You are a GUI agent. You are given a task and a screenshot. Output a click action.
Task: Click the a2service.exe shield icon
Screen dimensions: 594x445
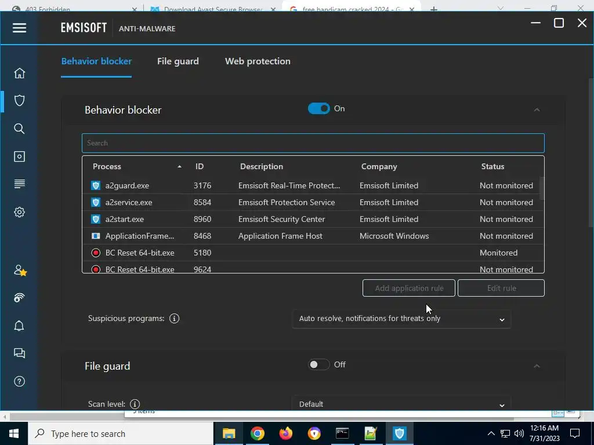[x=96, y=202]
